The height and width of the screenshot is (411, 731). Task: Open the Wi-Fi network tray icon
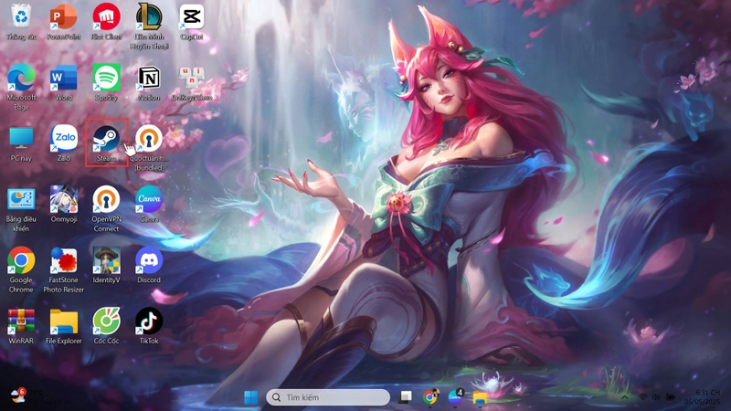tap(643, 397)
